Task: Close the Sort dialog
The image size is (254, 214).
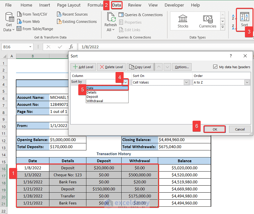Action: [245, 56]
